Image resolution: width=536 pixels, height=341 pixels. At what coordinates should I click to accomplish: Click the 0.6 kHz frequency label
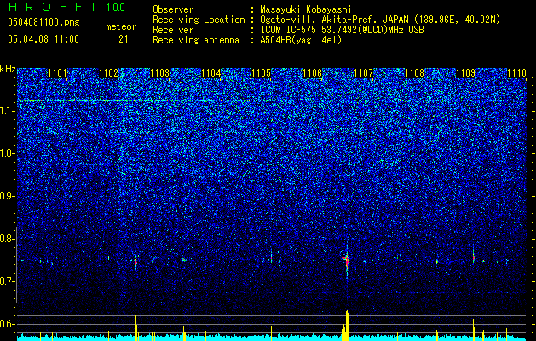pos(7,324)
